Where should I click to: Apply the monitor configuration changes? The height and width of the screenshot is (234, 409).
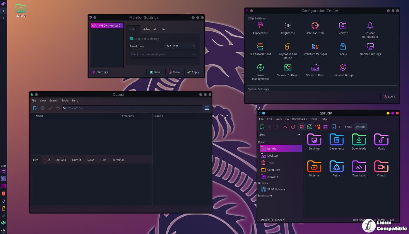pos(193,72)
